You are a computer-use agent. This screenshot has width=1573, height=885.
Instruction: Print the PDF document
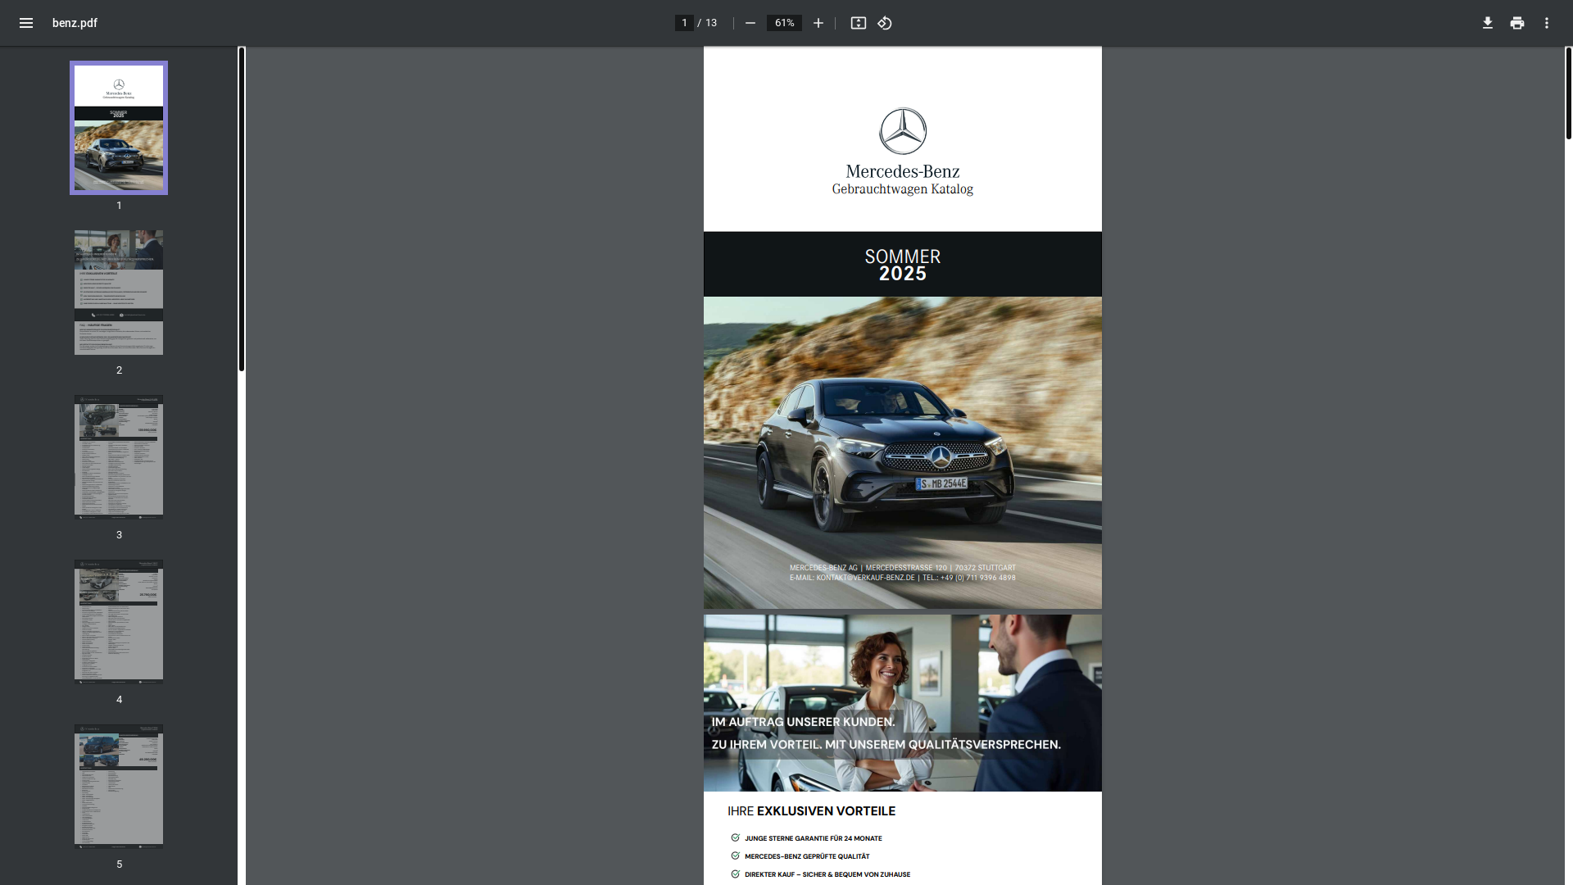[1517, 23]
